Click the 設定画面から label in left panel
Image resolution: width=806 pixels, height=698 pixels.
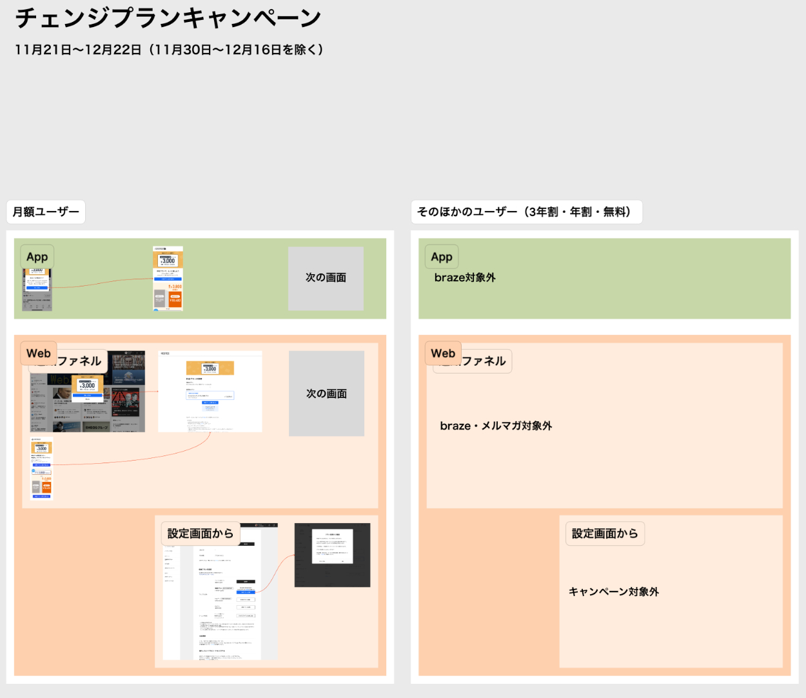click(200, 533)
